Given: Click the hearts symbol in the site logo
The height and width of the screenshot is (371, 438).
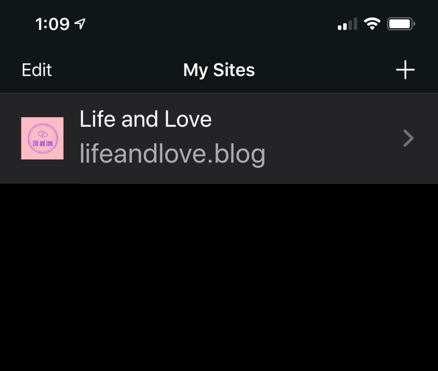Looking at the screenshot, I should pos(43,134).
